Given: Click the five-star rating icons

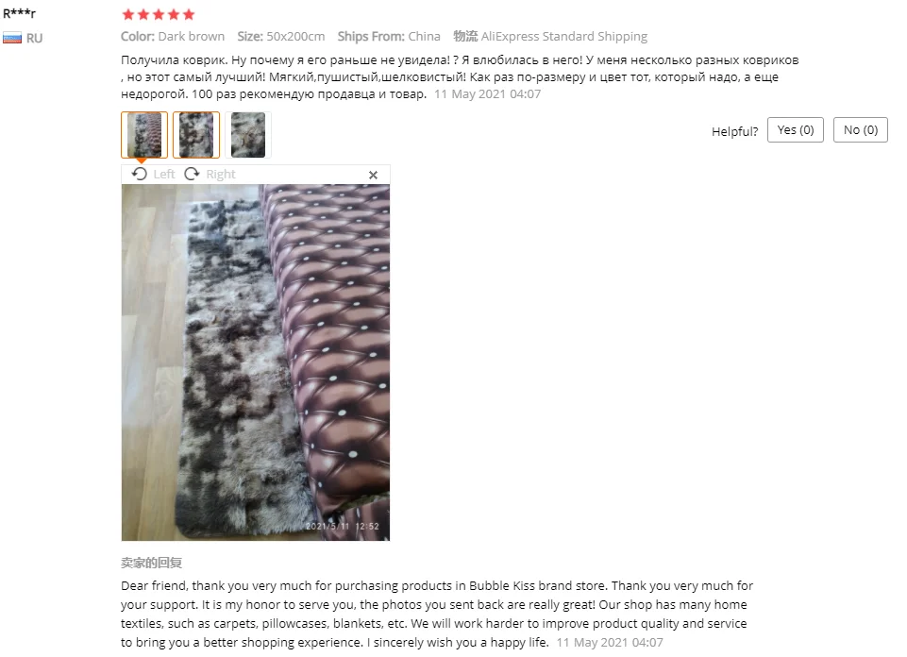Looking at the screenshot, I should tap(159, 14).
